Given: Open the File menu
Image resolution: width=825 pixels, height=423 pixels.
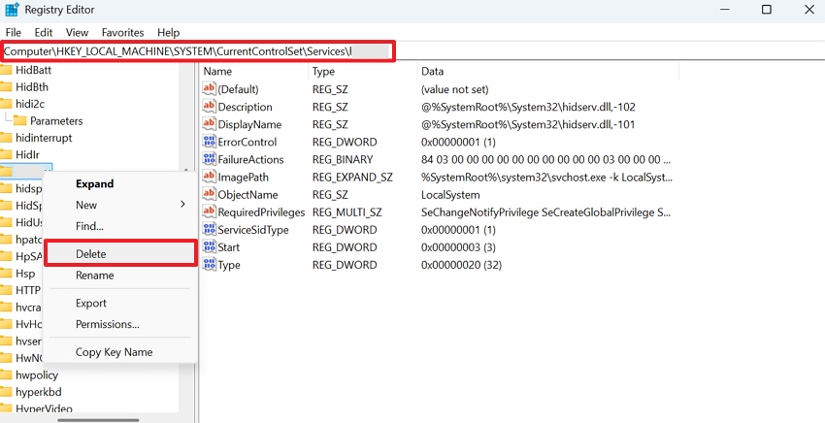Looking at the screenshot, I should point(14,33).
